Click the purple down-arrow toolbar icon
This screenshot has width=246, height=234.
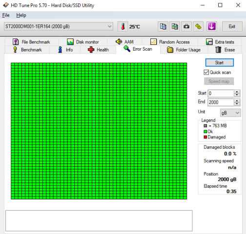pos(212,26)
